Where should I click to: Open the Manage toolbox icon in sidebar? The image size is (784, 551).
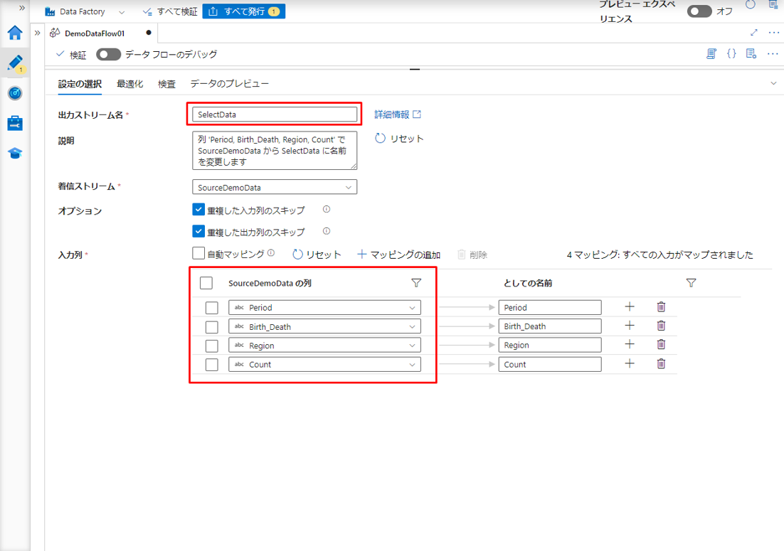click(x=15, y=124)
